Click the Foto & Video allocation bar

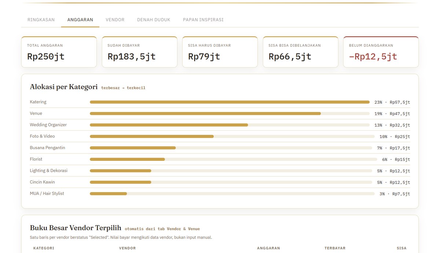(232, 136)
